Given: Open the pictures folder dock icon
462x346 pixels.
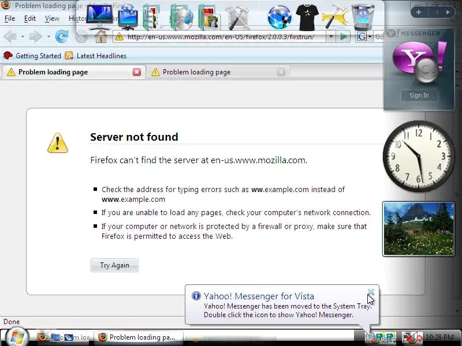Looking at the screenshot, I should pos(210,18).
